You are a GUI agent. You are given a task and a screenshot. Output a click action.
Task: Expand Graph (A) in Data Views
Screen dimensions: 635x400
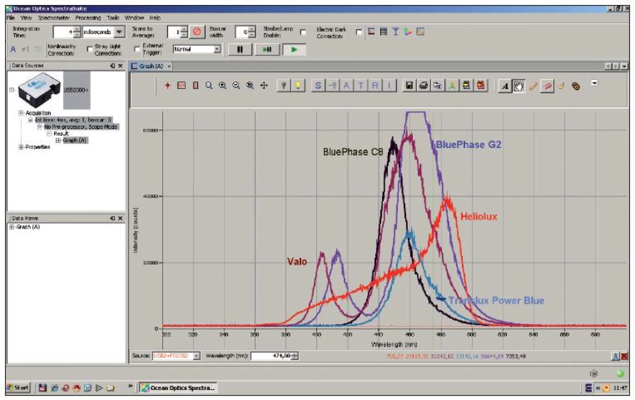pos(12,227)
